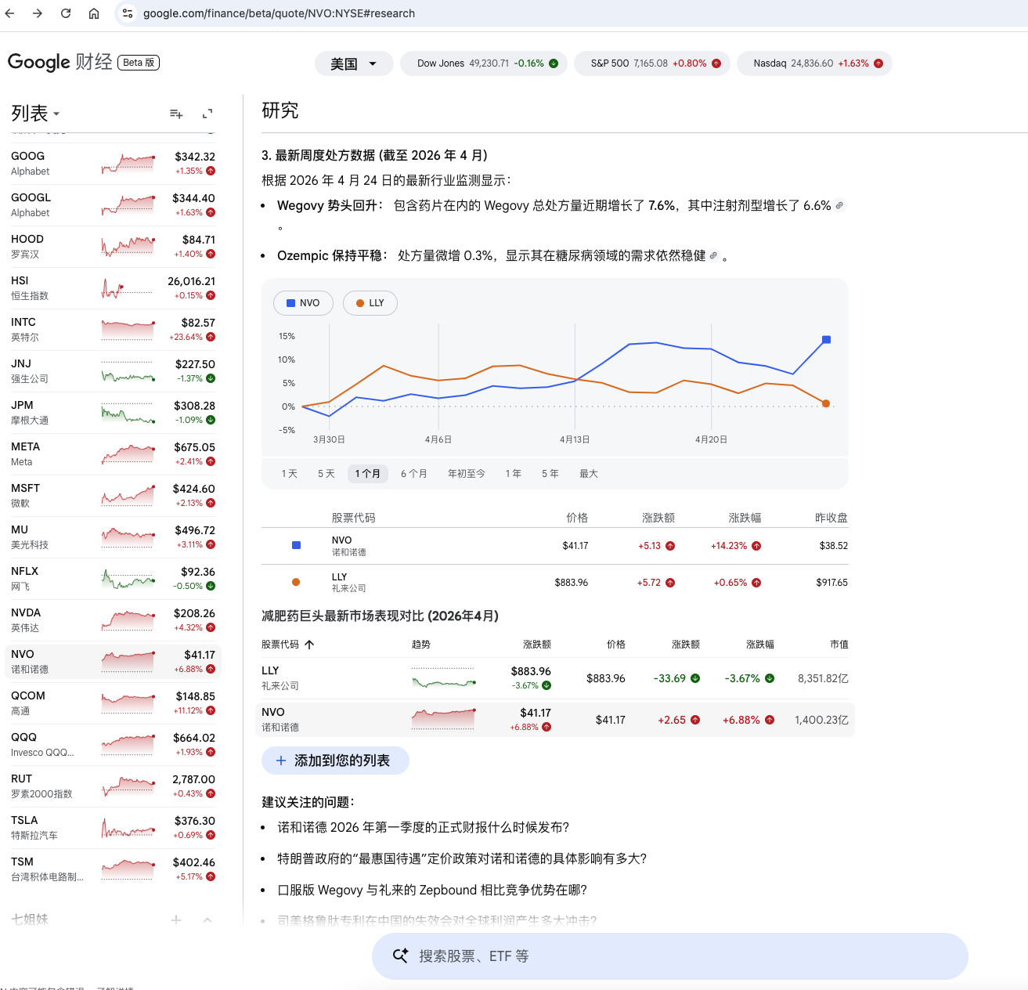The height and width of the screenshot is (990, 1028).
Task: Click the sort arrow beside 股票代码 header
Action: point(309,645)
